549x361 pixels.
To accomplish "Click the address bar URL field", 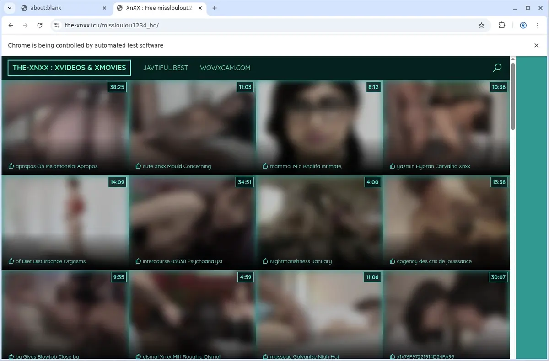I will (x=270, y=26).
